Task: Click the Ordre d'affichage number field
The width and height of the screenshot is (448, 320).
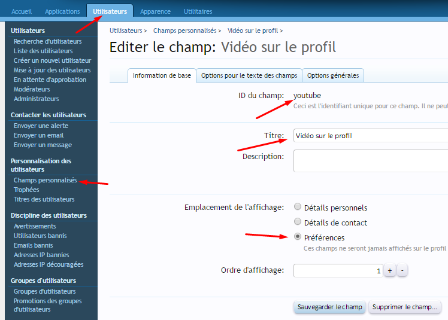Action: pos(337,271)
